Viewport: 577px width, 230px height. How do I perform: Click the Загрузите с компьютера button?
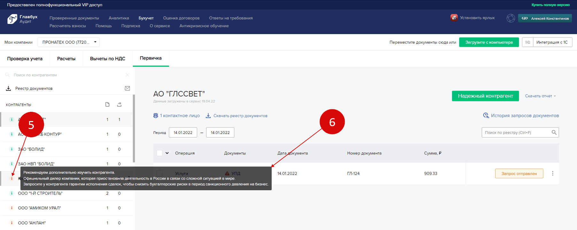click(489, 42)
